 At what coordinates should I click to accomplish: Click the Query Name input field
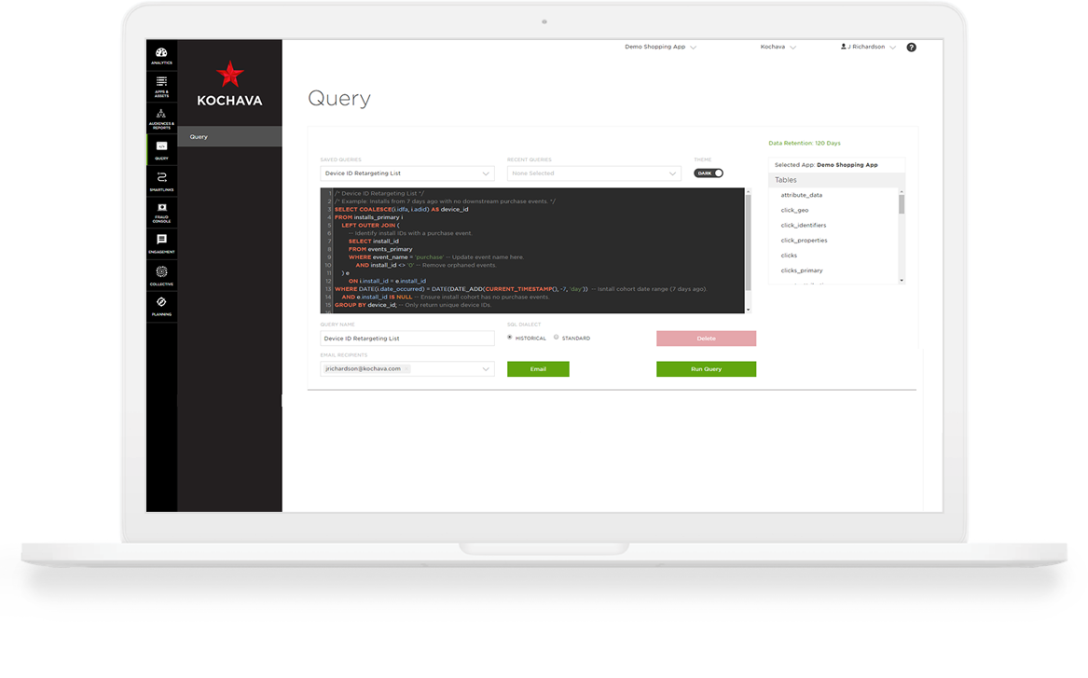(407, 339)
